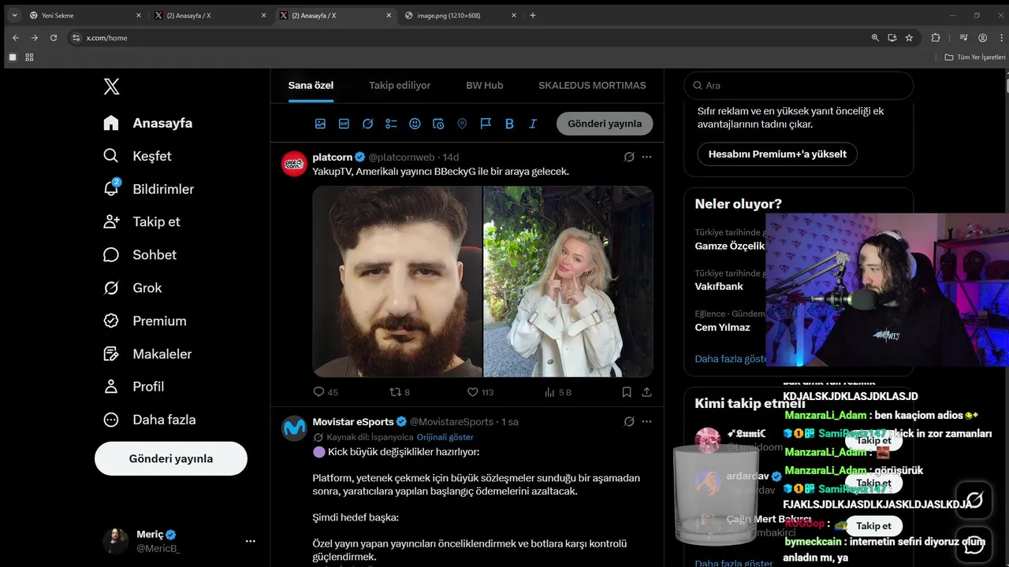Screen dimensions: 1009x567
Task: Switch to SKALEDUS MORTIMAS tab
Action: click(x=592, y=85)
